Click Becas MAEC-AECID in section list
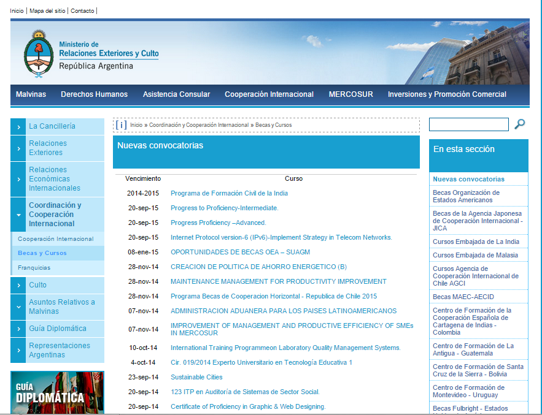 463,297
